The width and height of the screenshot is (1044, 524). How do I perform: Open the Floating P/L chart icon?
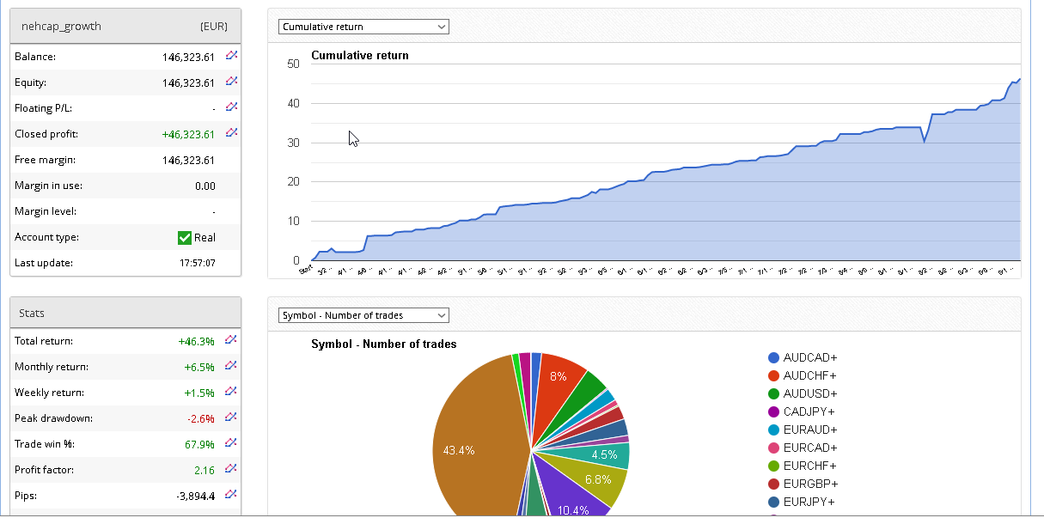231,107
